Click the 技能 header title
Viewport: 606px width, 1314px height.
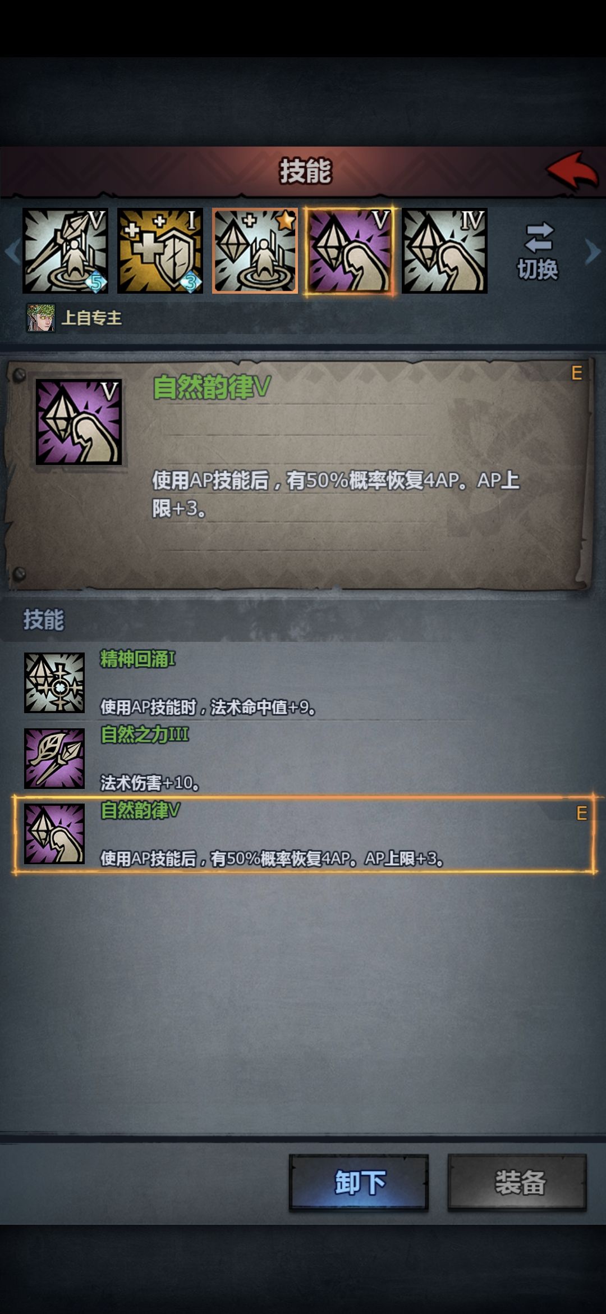point(305,171)
